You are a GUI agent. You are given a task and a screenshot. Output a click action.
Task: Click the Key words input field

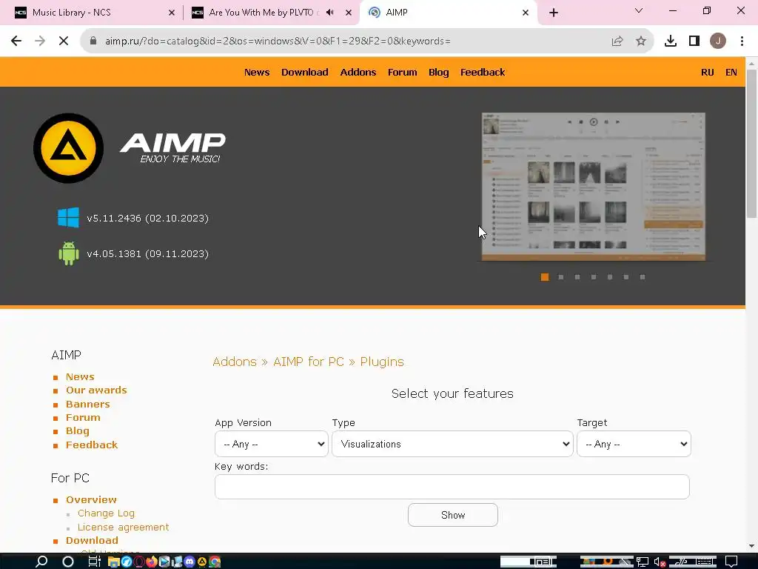click(x=452, y=486)
